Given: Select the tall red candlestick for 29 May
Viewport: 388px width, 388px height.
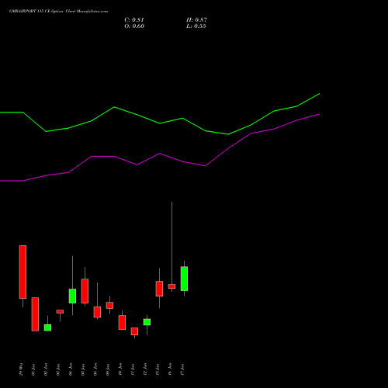Looking at the screenshot, I should click(x=23, y=272).
